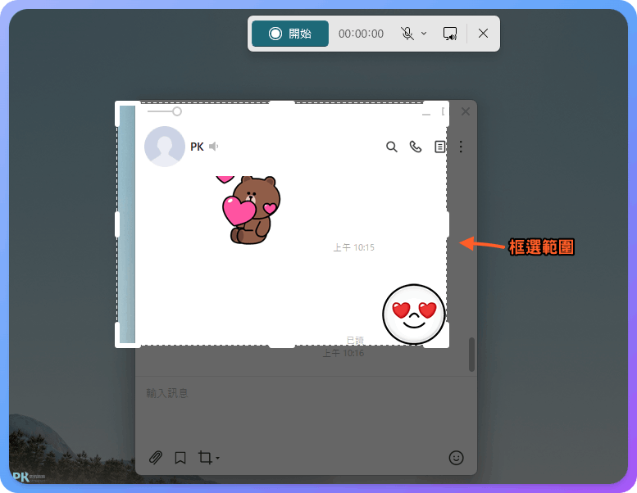Click the PK chat name

pyautogui.click(x=197, y=147)
